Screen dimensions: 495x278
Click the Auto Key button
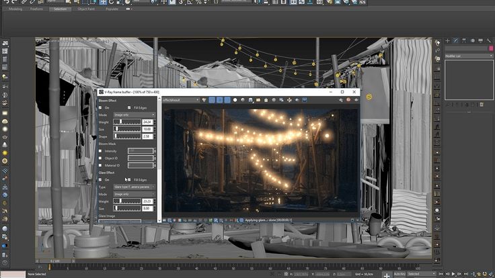click(x=399, y=274)
